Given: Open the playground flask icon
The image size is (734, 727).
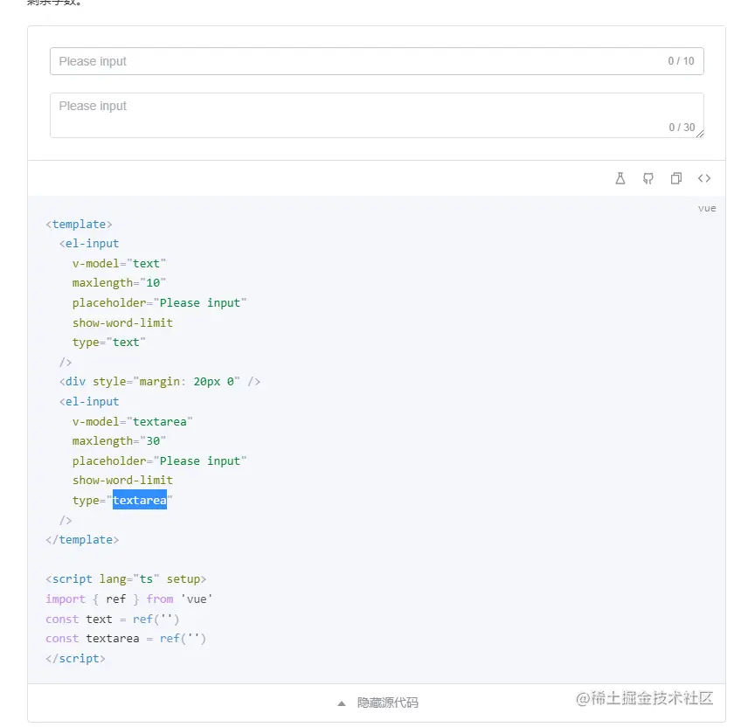Looking at the screenshot, I should coord(620,178).
